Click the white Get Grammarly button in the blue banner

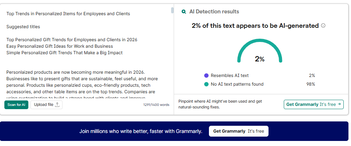point(238,131)
